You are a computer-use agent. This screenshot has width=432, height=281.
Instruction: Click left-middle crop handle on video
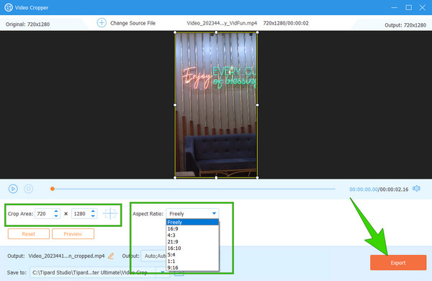tap(175, 104)
